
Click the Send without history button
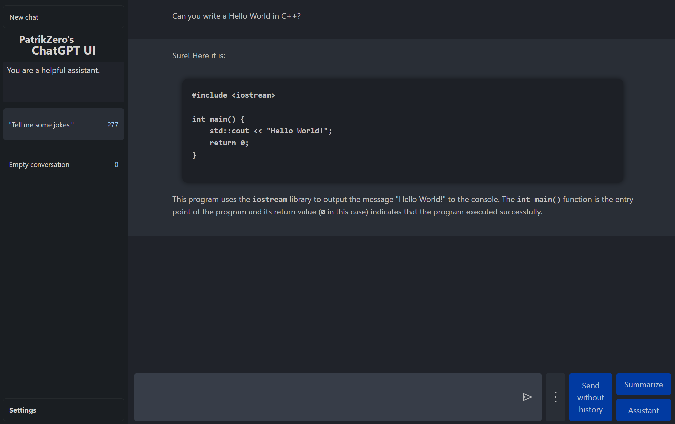coord(590,397)
